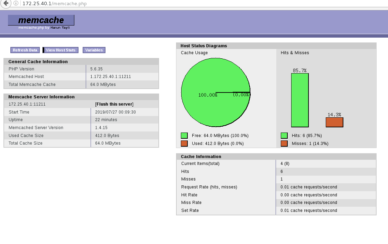
Task: Click the General Cache Information header
Action: tap(38, 62)
